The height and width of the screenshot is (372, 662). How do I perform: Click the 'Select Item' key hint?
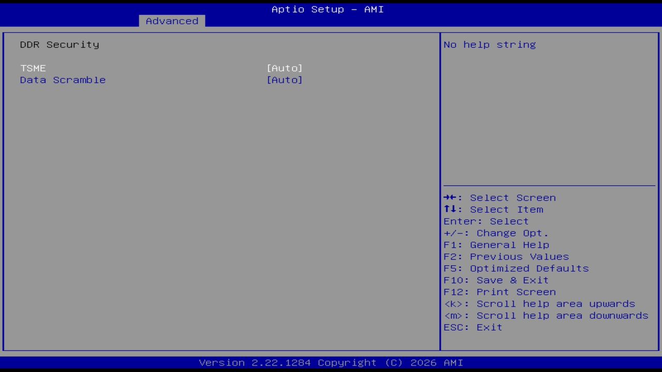point(493,210)
